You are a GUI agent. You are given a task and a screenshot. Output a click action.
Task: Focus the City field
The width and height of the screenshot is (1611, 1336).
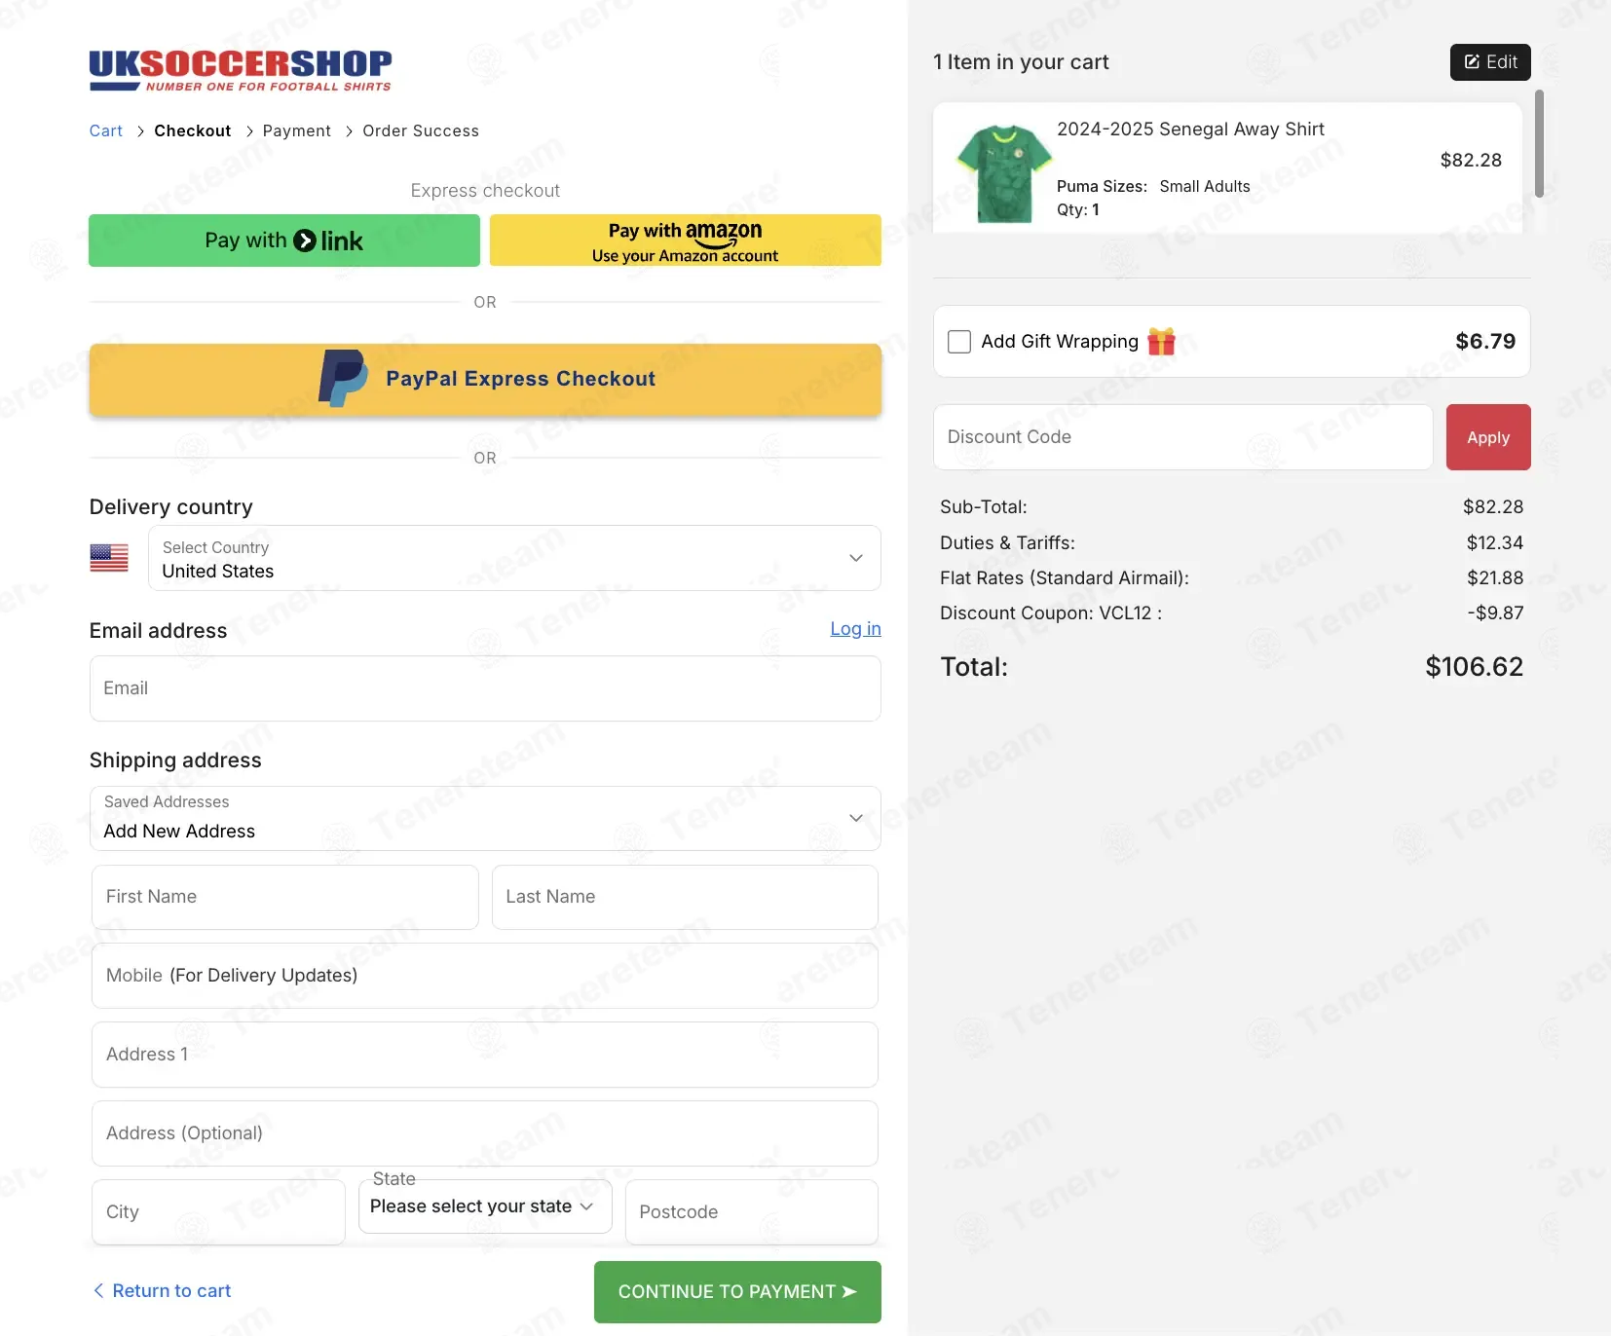coord(218,1212)
